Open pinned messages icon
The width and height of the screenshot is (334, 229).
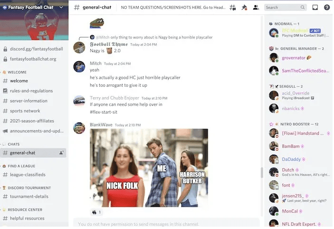coord(244,8)
